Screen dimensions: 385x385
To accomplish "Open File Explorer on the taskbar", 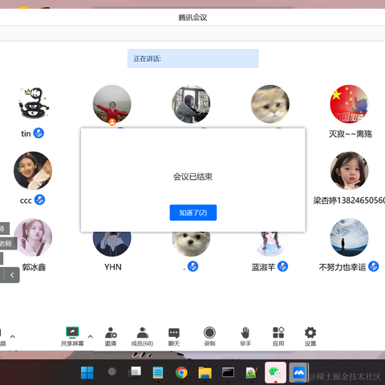I will tap(205, 372).
